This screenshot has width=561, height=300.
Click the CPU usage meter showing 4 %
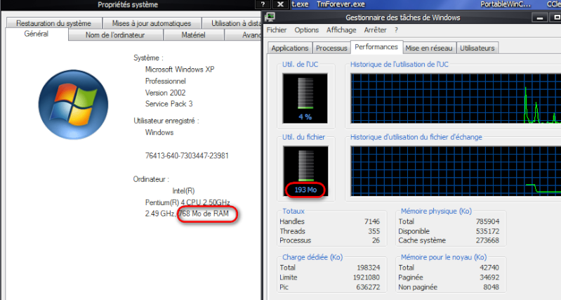tap(305, 98)
